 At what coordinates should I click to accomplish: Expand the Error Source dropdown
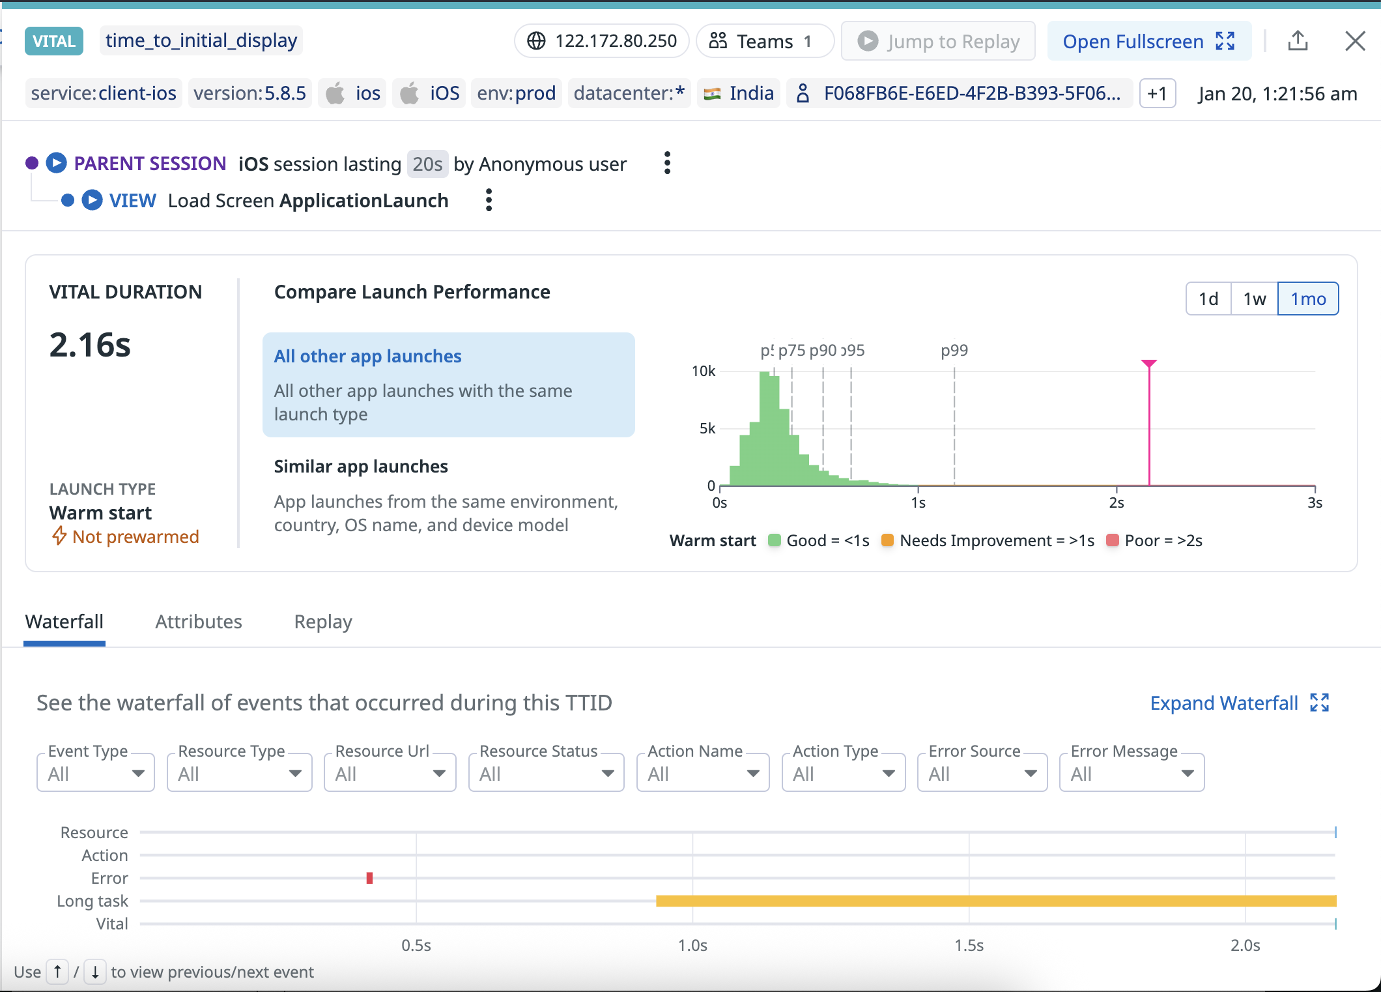pyautogui.click(x=982, y=773)
